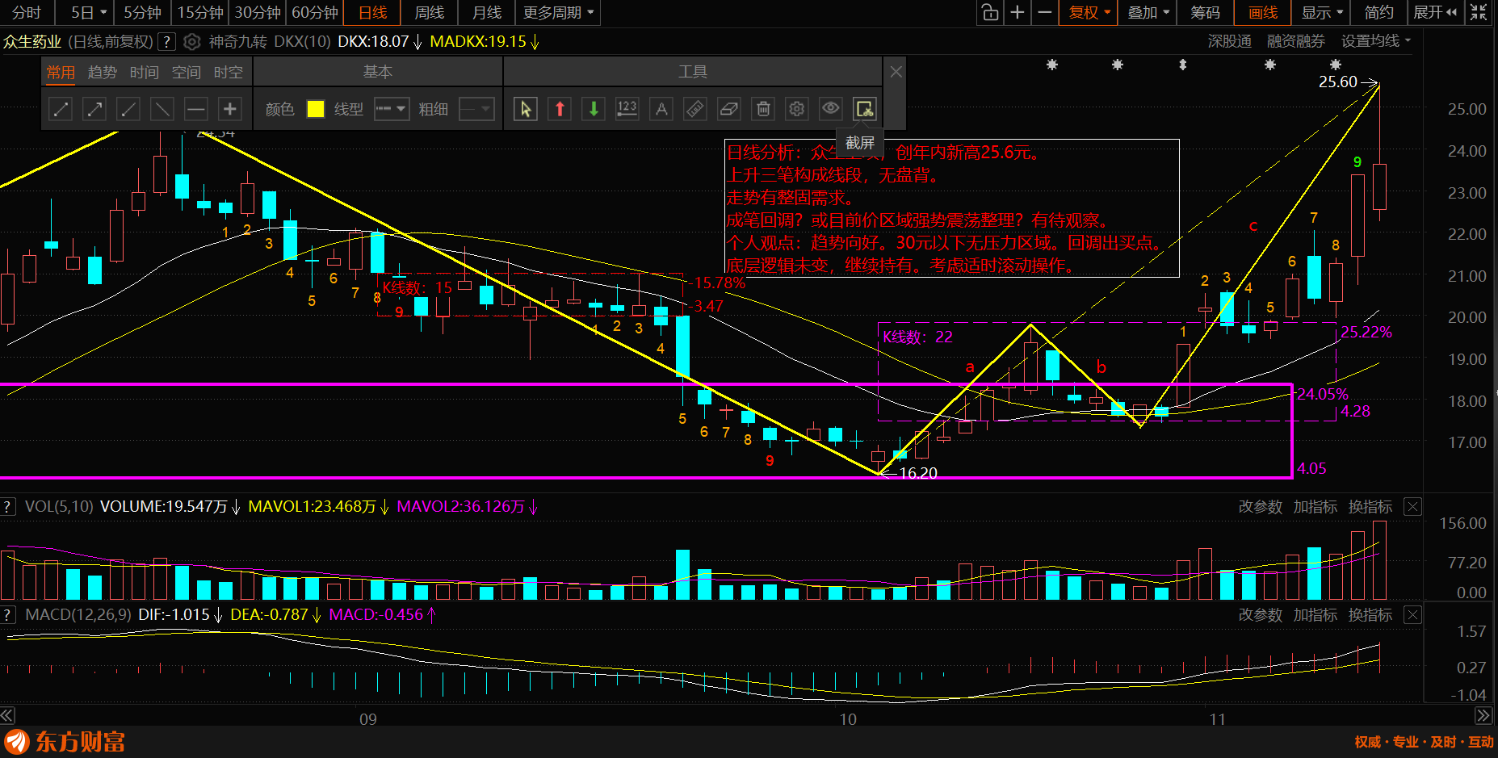Switch to the 15分钟 period tab
Screen dimensions: 1498x758
(200, 12)
